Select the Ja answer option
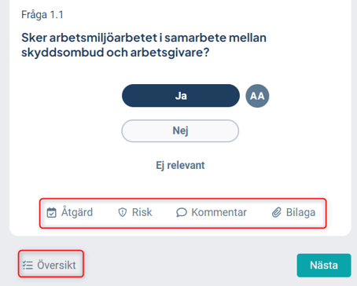This screenshot has height=286, width=357. click(181, 96)
